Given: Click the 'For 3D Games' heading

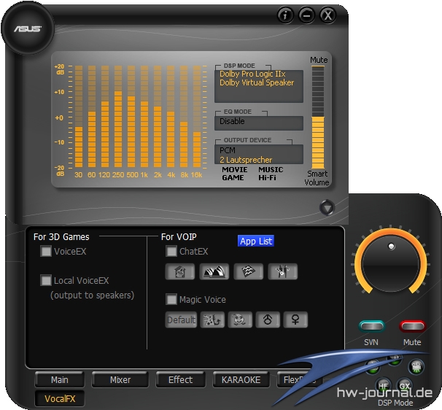Looking at the screenshot, I should [x=61, y=236].
